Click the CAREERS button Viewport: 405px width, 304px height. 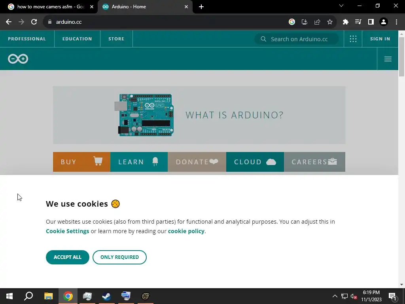point(314,162)
